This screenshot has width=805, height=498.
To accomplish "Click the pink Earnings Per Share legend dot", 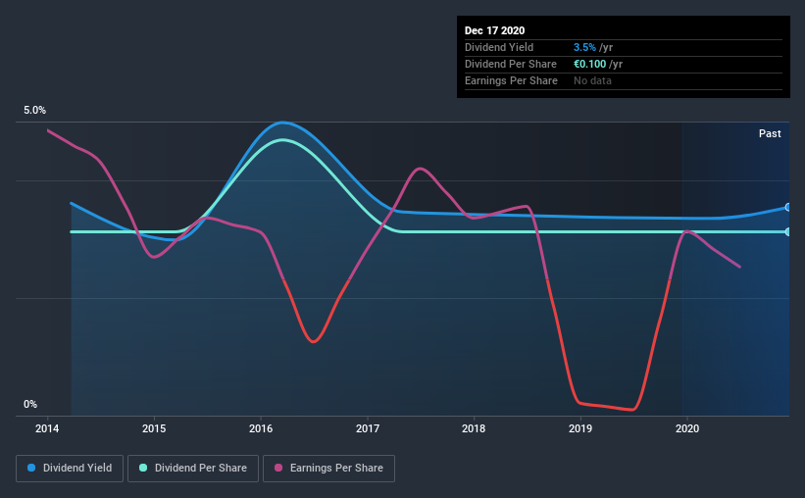I will (x=278, y=468).
